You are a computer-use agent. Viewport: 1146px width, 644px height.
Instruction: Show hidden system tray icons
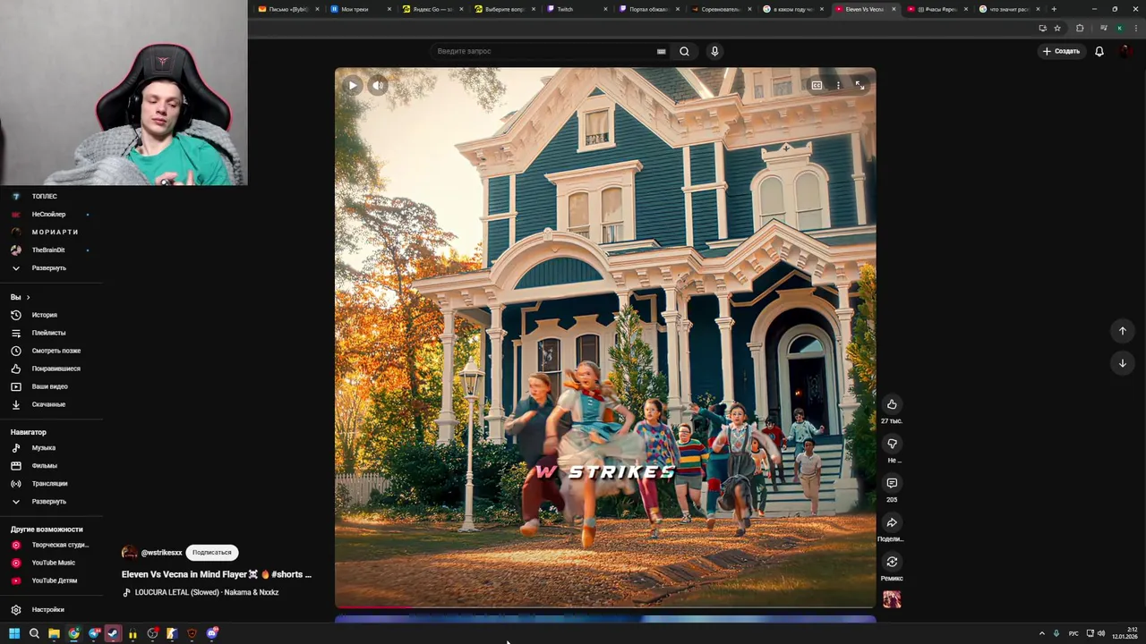pos(1041,633)
